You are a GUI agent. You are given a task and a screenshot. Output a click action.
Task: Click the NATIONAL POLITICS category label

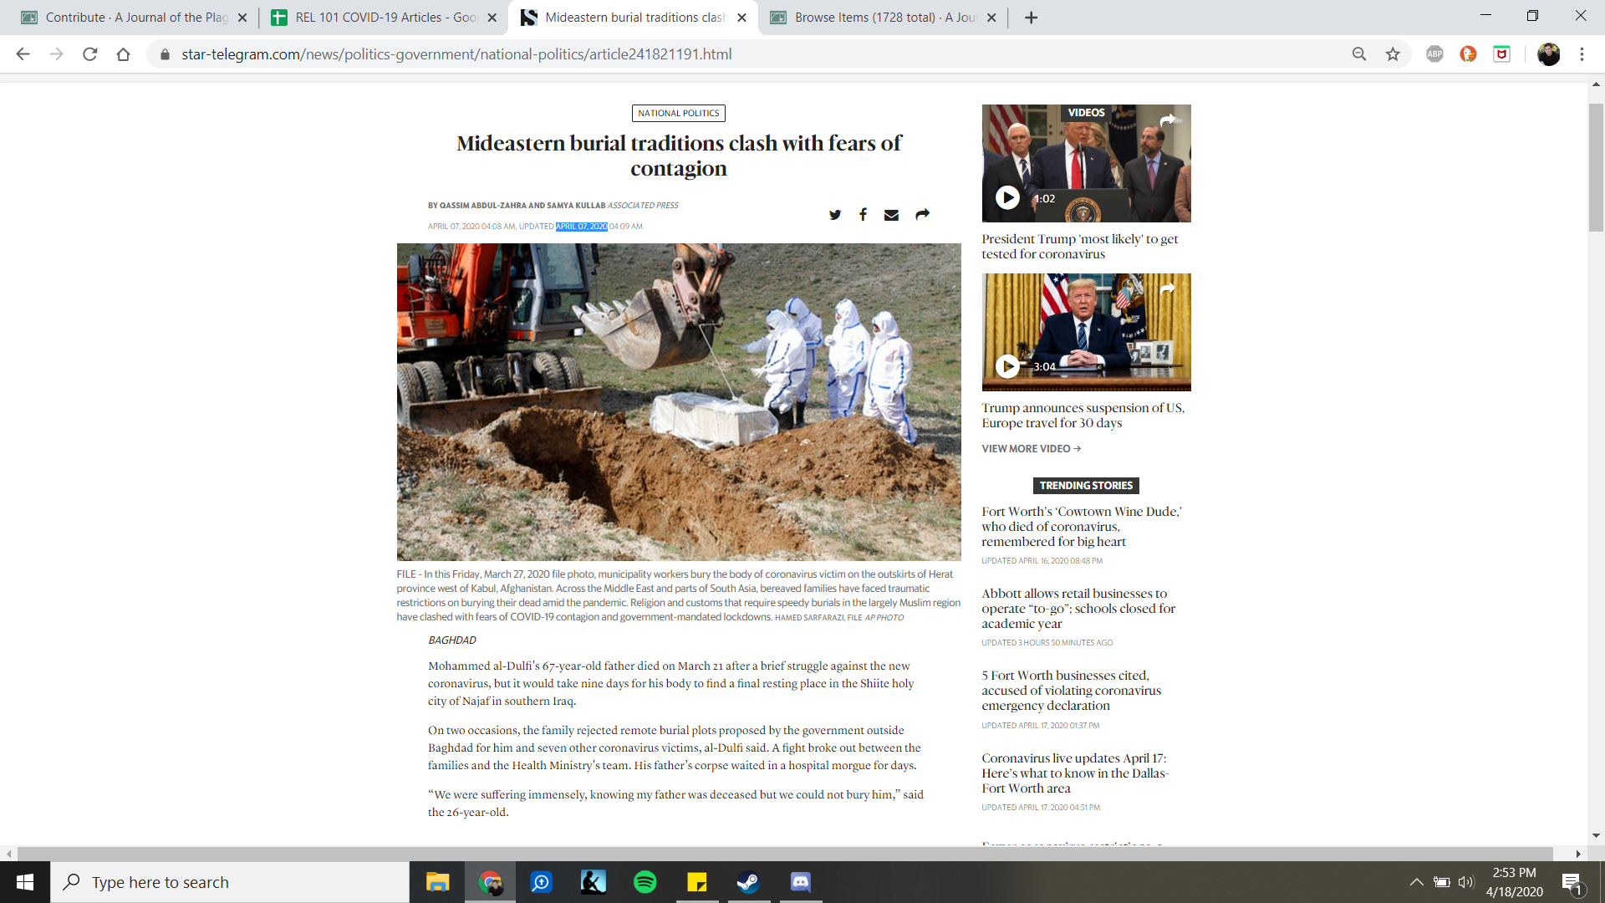click(678, 113)
